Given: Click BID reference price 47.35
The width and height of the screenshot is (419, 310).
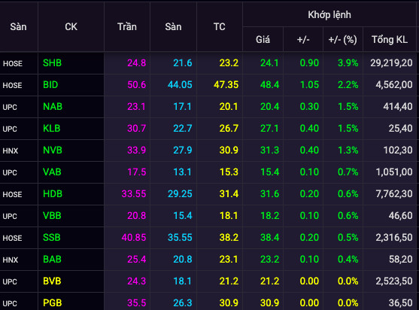Looking at the screenshot, I should pos(226,85).
